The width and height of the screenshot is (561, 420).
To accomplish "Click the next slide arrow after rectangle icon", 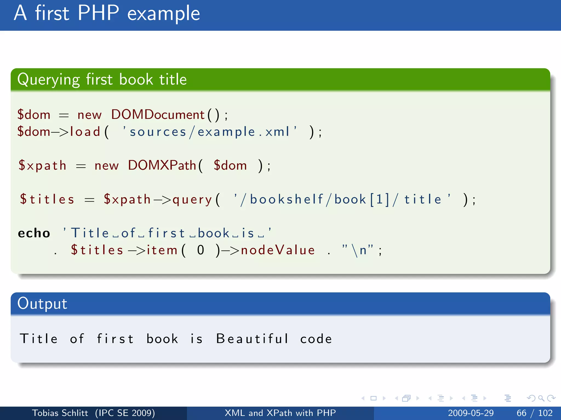I will [384, 398].
